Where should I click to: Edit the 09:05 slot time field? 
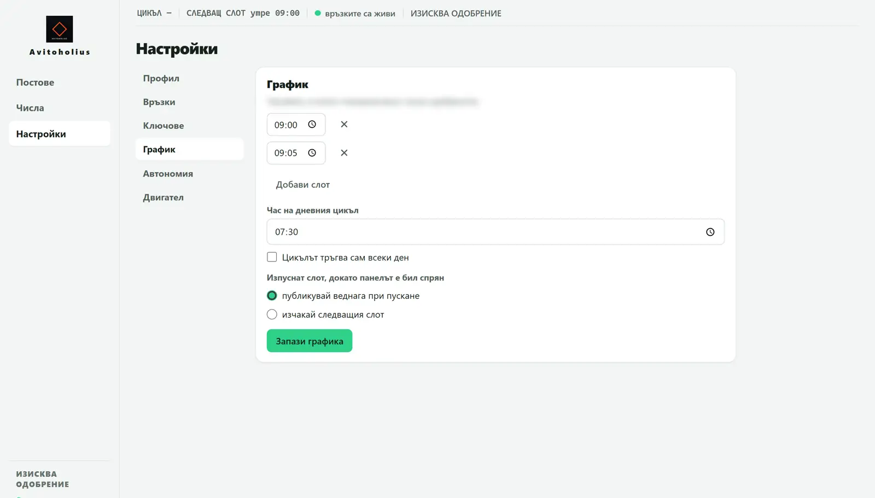pyautogui.click(x=296, y=153)
